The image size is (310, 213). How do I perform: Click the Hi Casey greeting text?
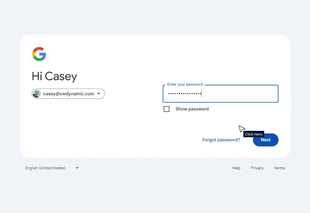tap(54, 76)
